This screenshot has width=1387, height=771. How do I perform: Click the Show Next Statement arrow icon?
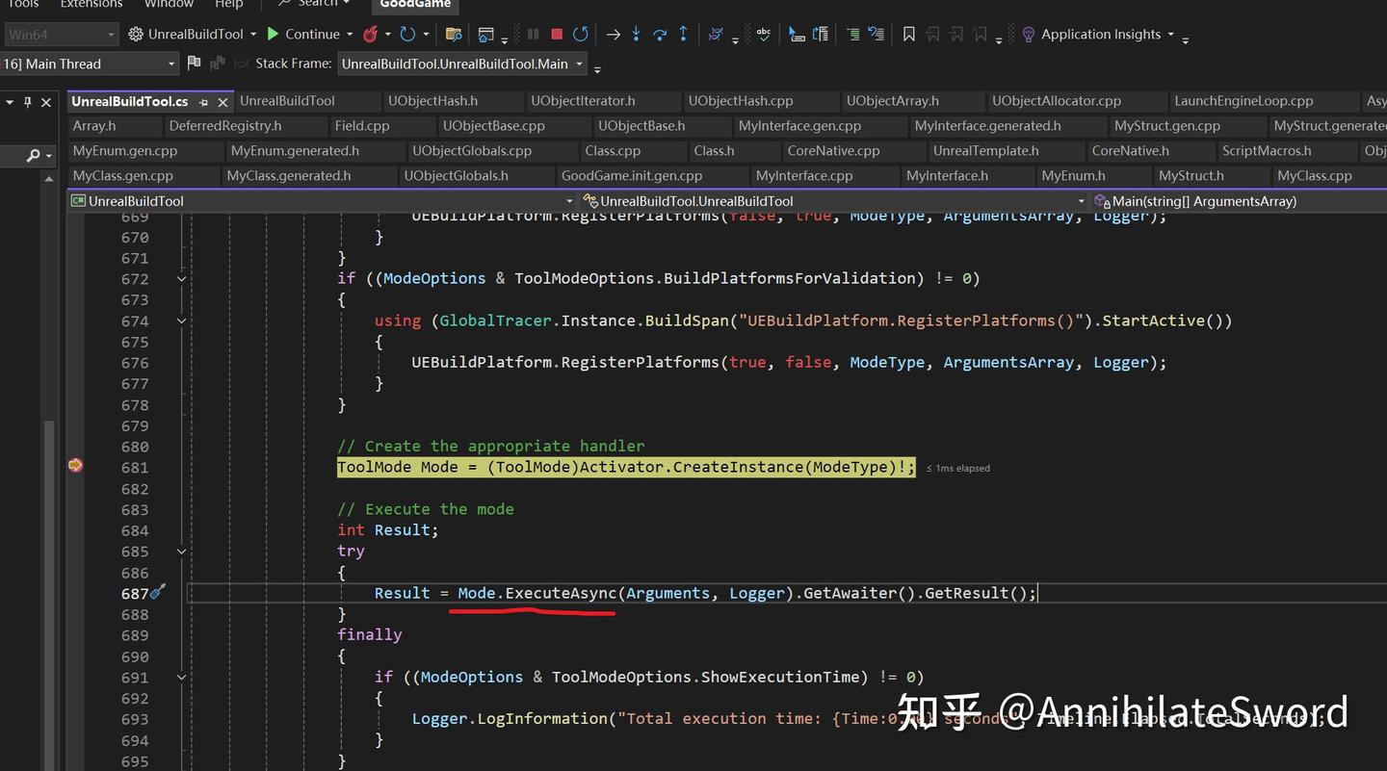pyautogui.click(x=614, y=34)
